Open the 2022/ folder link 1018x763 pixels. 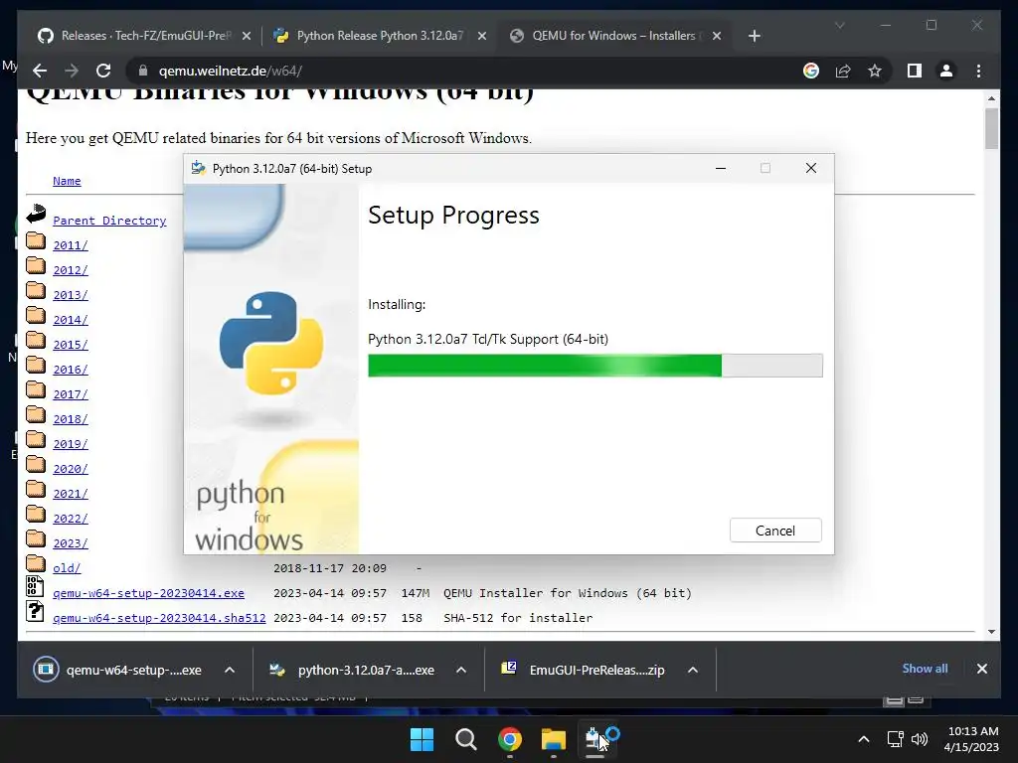click(71, 519)
